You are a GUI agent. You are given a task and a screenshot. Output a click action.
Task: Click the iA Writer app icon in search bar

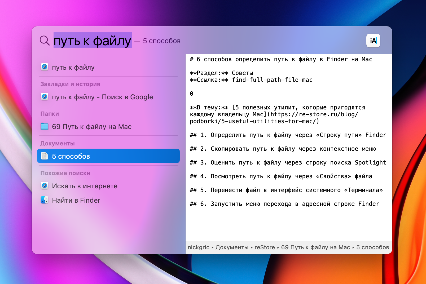(373, 41)
